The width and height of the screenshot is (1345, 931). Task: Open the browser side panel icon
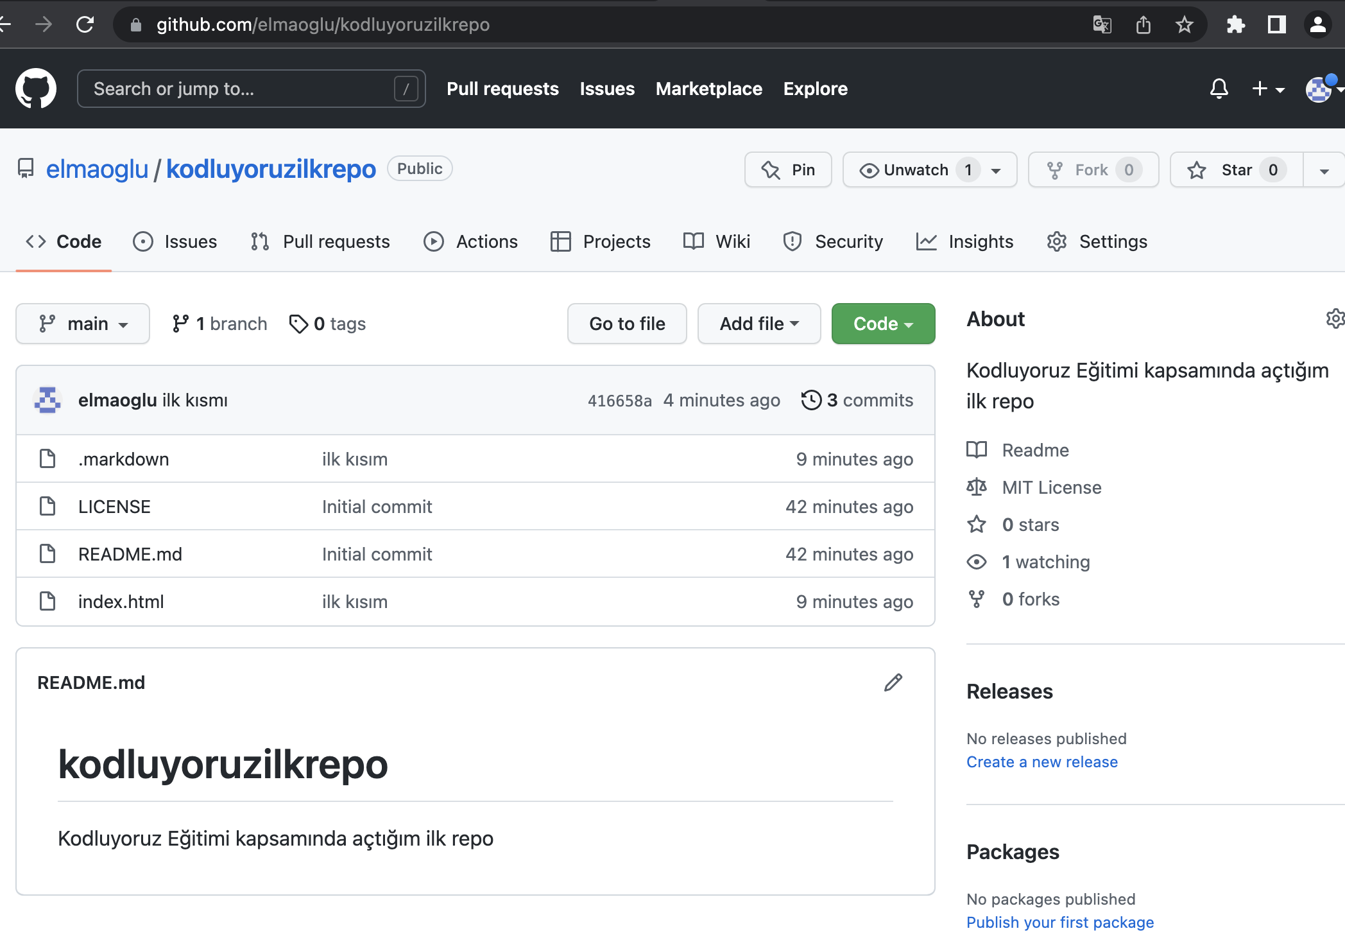coord(1276,24)
